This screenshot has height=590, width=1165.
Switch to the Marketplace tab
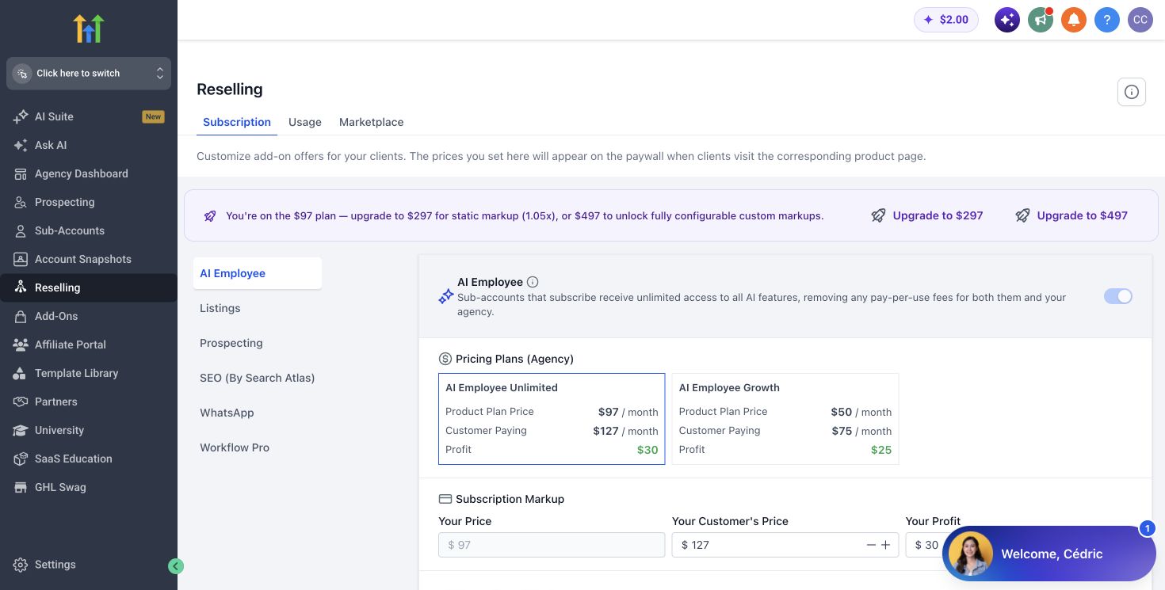tap(372, 122)
